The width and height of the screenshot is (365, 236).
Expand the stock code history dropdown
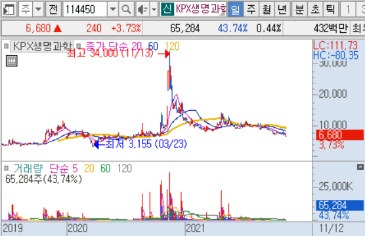(x=113, y=10)
